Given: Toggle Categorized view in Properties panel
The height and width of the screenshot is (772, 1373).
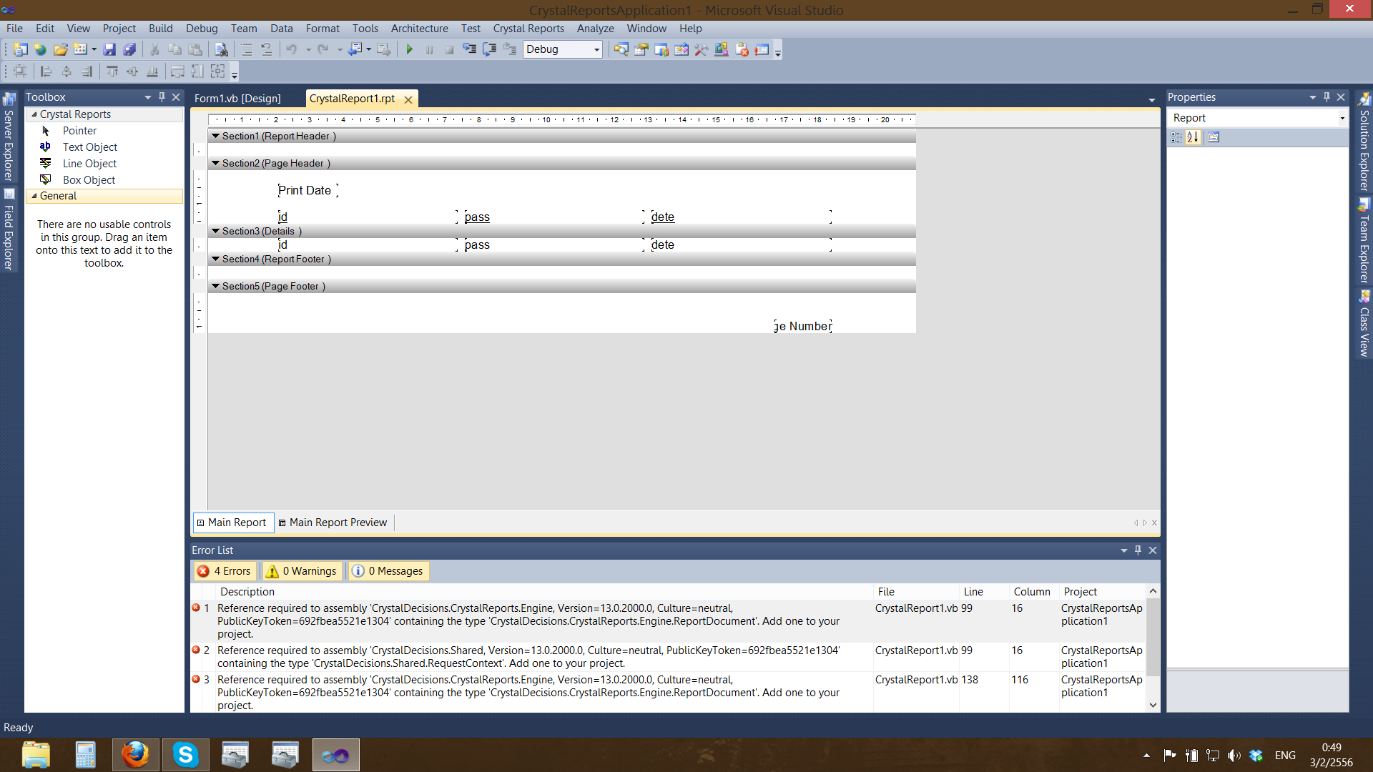Looking at the screenshot, I should click(x=1176, y=137).
